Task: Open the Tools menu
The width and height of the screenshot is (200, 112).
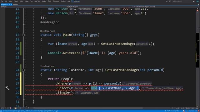Action: tap(49, 1)
